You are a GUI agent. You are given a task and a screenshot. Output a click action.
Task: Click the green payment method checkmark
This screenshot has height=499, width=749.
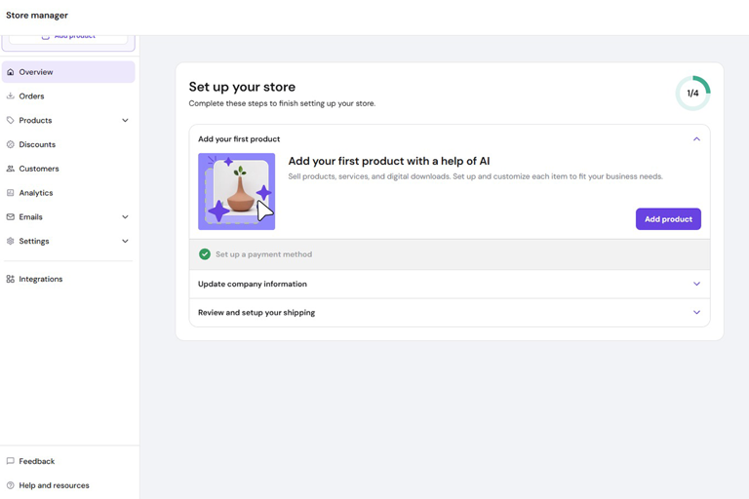pyautogui.click(x=205, y=254)
